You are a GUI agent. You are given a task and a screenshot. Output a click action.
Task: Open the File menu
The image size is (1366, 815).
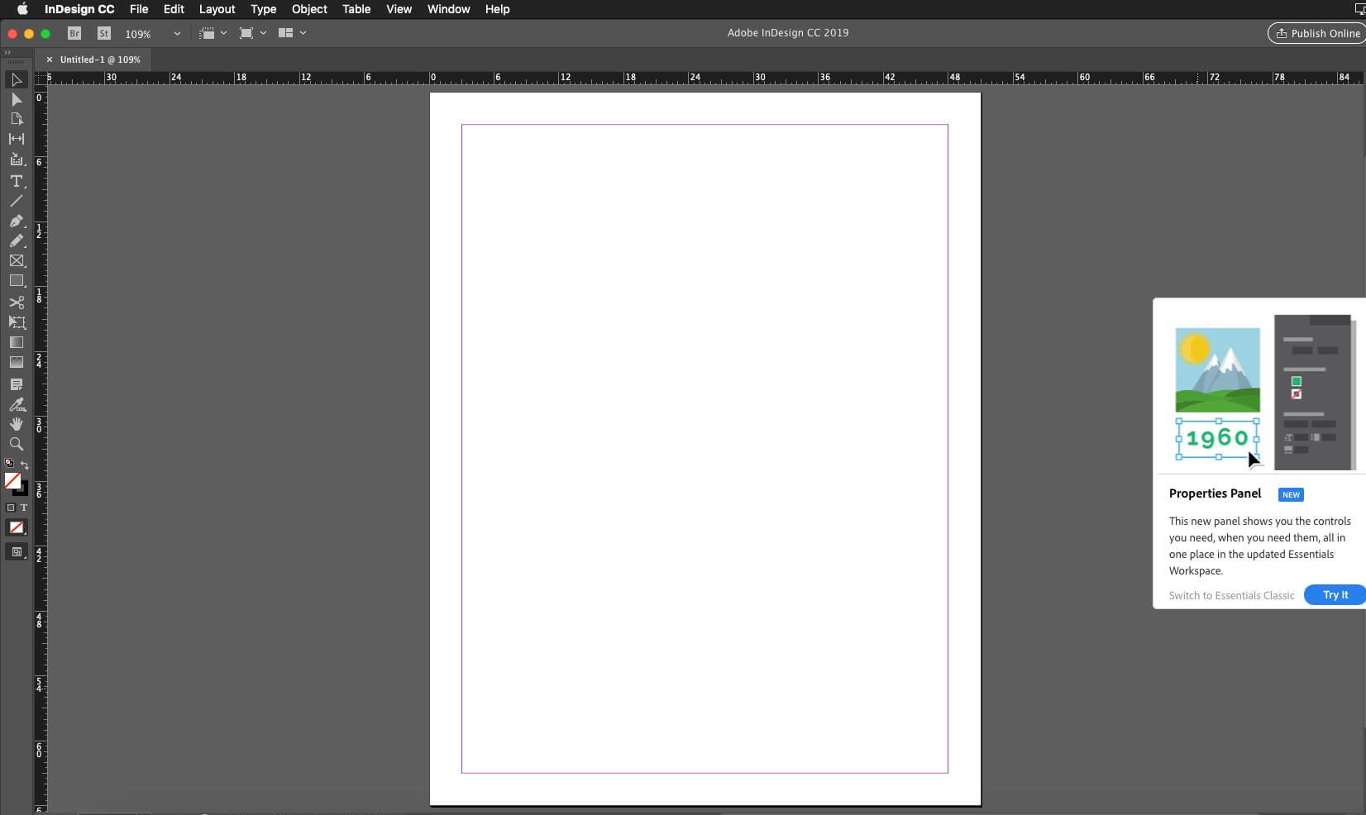(139, 9)
